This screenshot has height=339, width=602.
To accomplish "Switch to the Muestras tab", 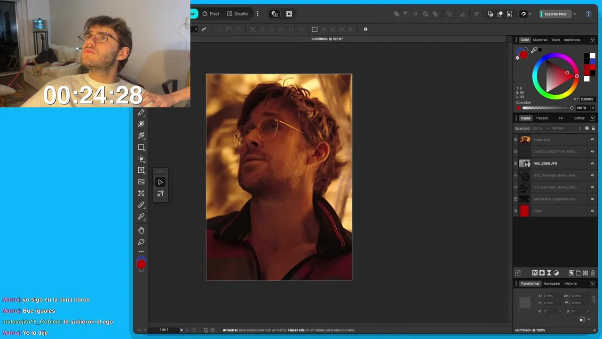I will click(540, 40).
